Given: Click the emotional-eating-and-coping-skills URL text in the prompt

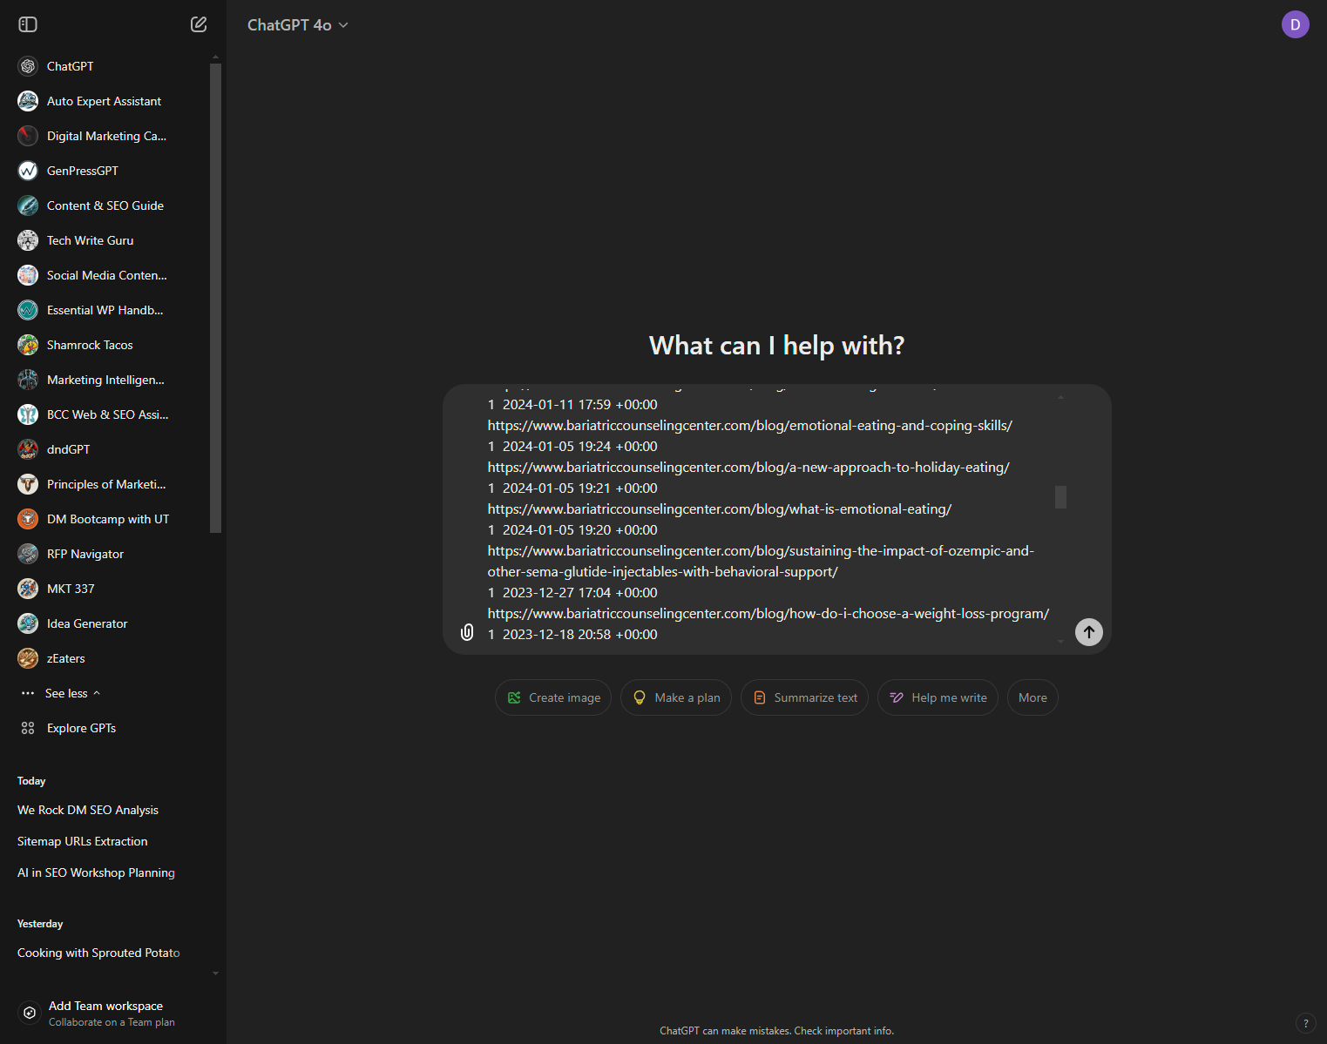Looking at the screenshot, I should pos(749,425).
